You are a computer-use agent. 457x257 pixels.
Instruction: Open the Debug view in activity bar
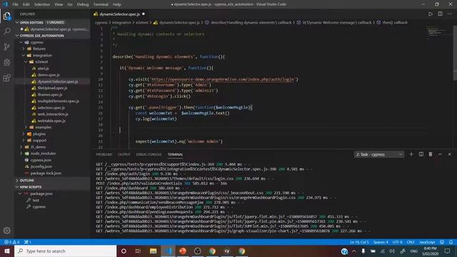pyautogui.click(x=7, y=62)
